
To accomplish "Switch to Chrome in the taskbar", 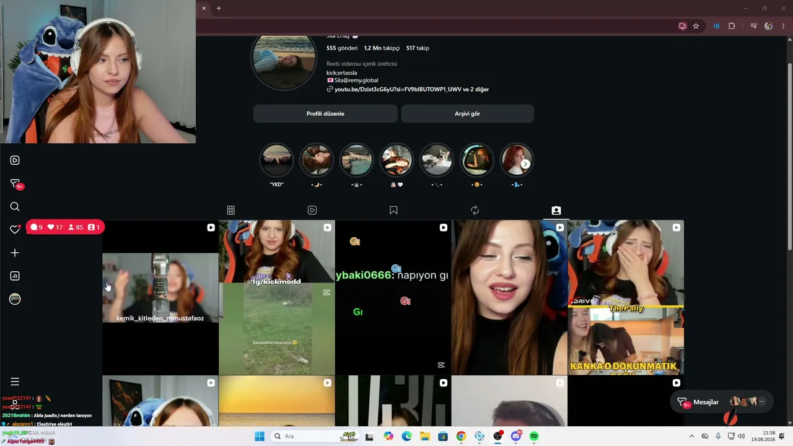I will click(x=461, y=436).
